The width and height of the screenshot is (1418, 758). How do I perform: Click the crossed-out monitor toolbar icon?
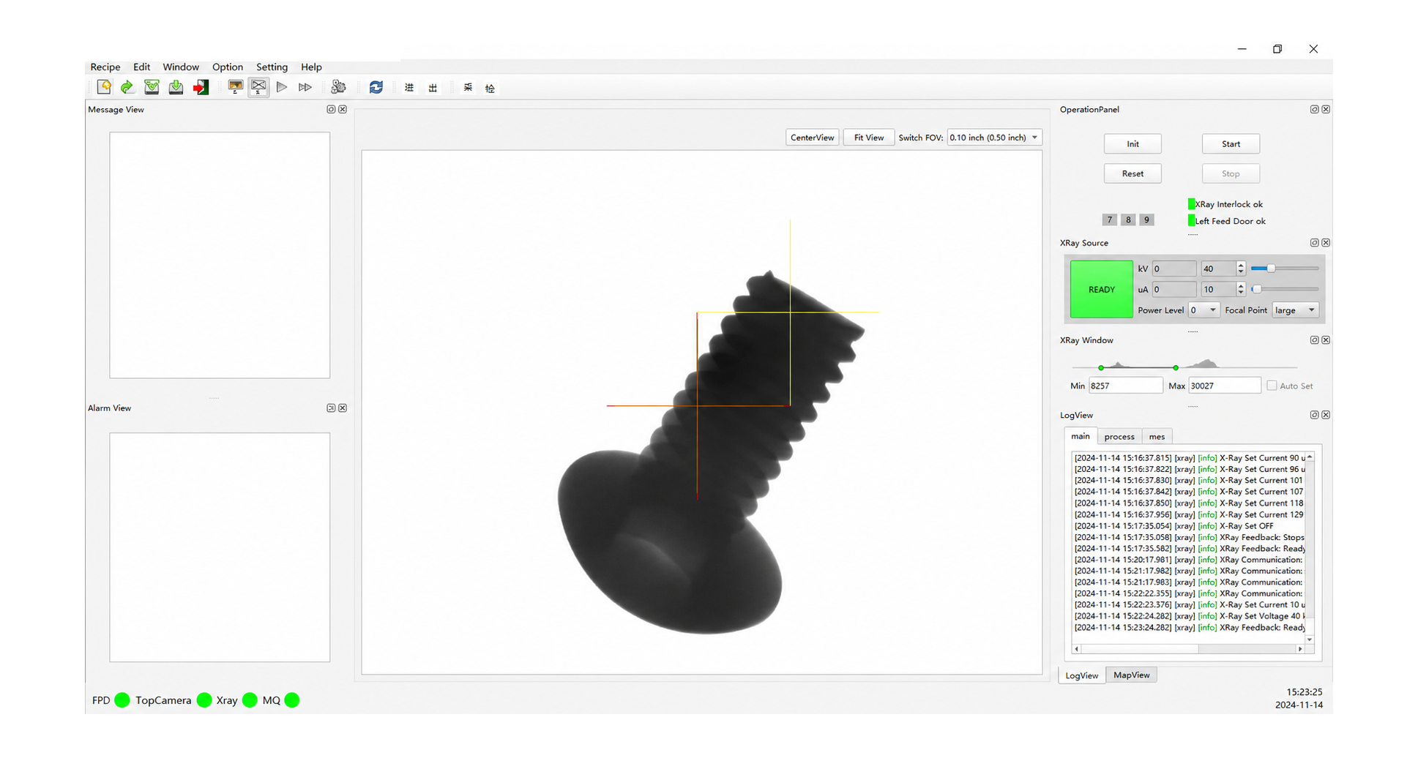(258, 87)
